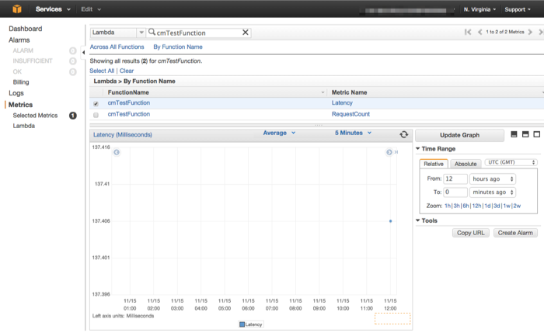Set zoom to 12h
The image size is (544, 333).
click(476, 206)
